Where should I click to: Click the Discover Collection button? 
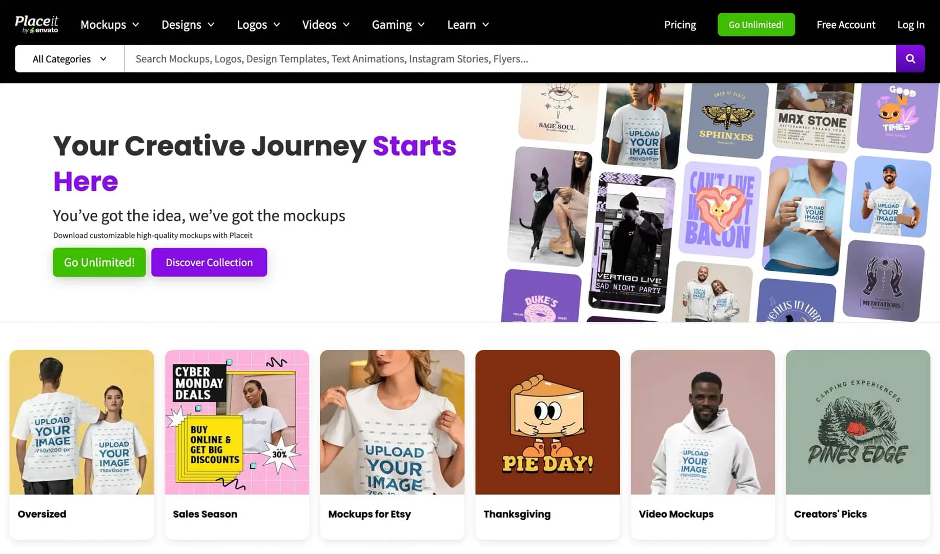tap(209, 262)
